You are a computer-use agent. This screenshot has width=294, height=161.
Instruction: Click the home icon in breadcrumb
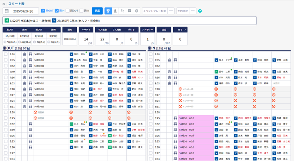click(4, 3)
